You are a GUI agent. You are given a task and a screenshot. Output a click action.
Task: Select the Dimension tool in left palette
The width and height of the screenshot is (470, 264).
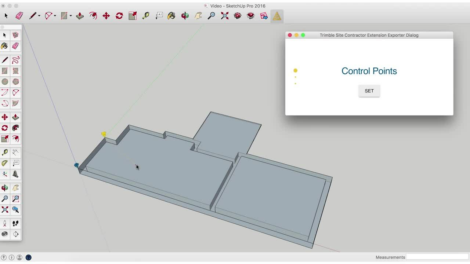point(15,152)
